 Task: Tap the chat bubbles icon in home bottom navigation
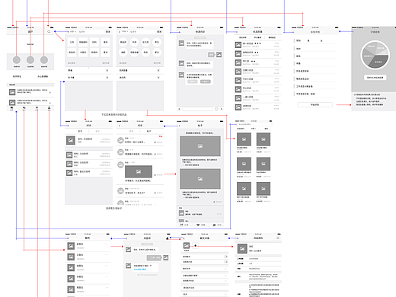point(24,108)
